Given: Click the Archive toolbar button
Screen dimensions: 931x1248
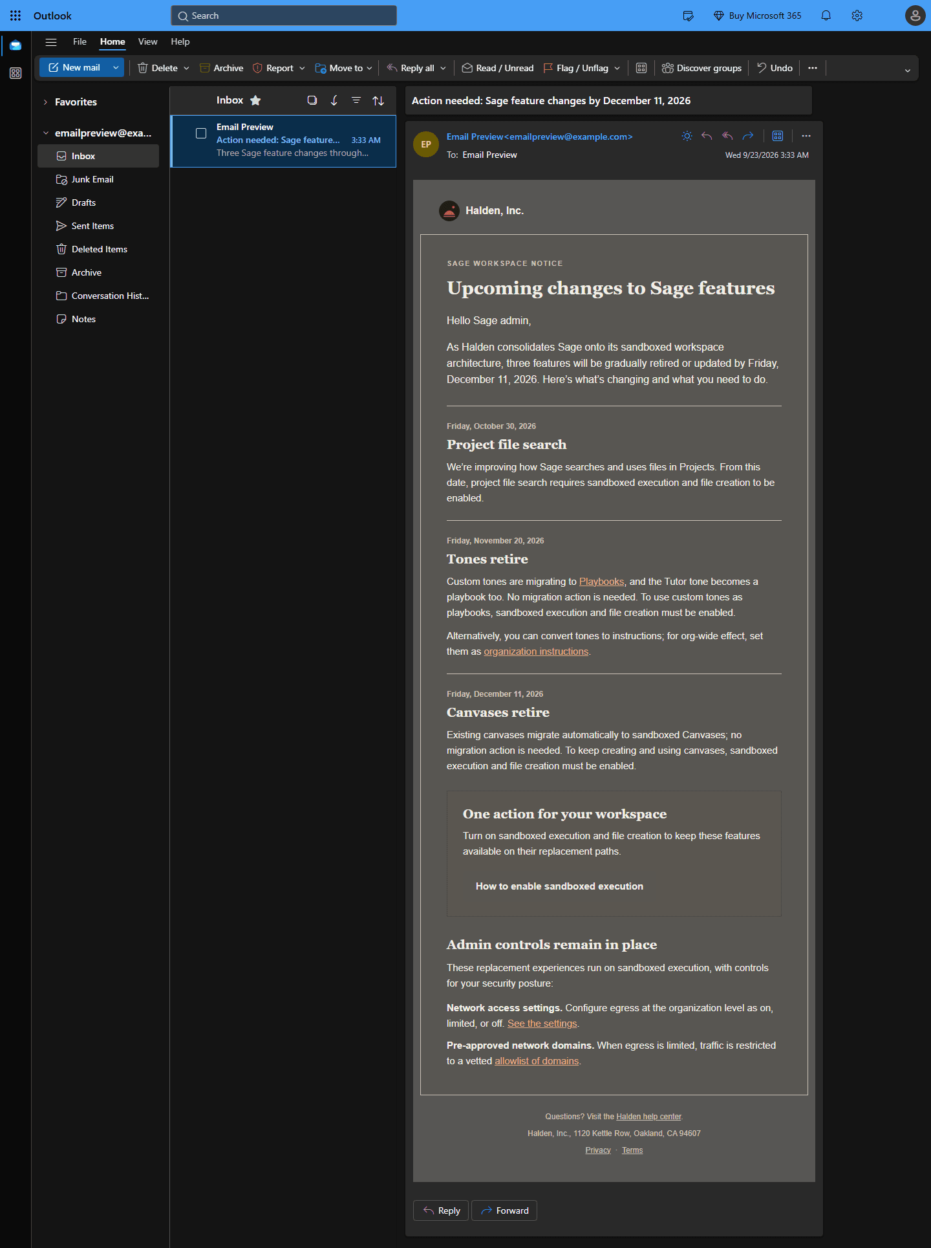Looking at the screenshot, I should click(222, 68).
